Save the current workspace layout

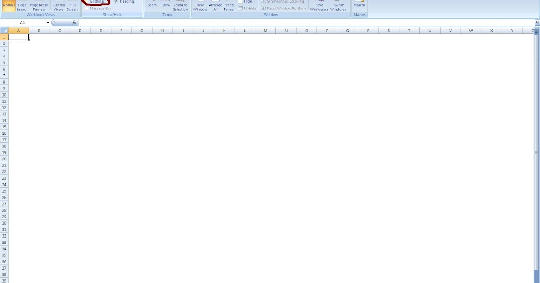tap(319, 7)
